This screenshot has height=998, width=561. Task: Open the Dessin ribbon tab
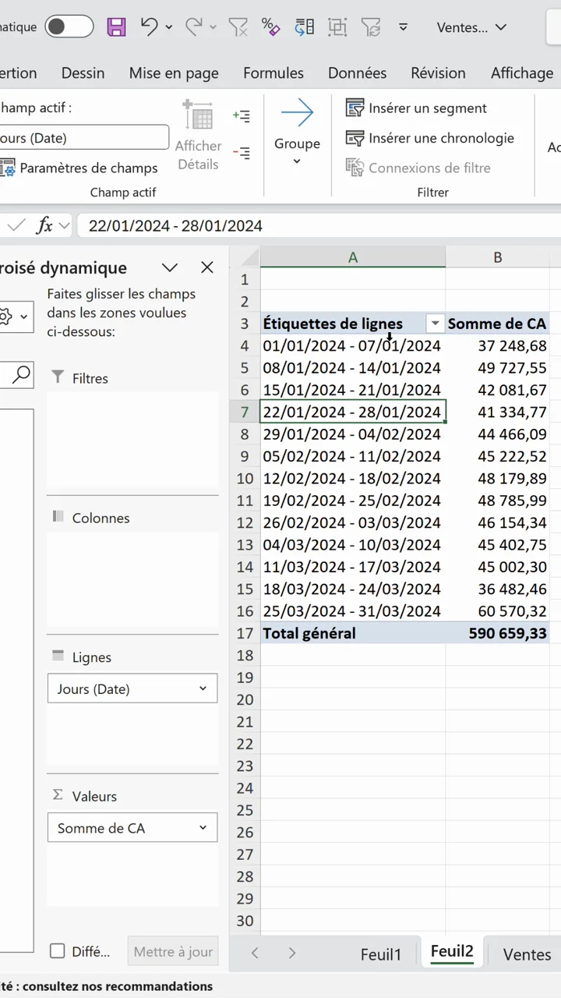(x=83, y=73)
